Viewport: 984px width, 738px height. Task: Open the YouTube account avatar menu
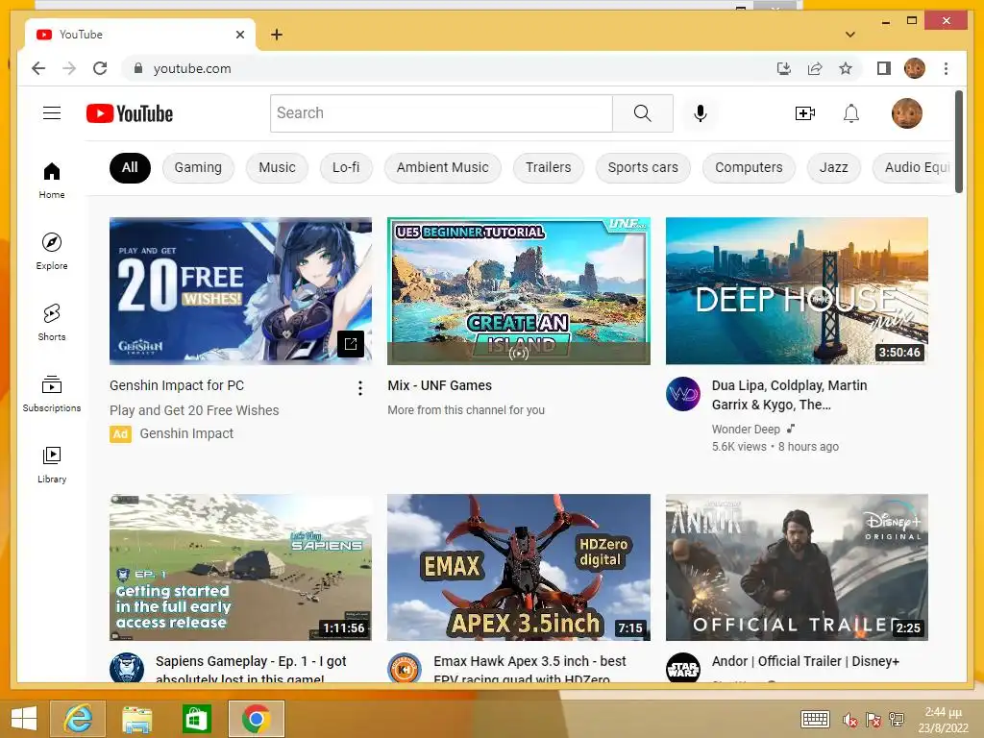coord(907,113)
